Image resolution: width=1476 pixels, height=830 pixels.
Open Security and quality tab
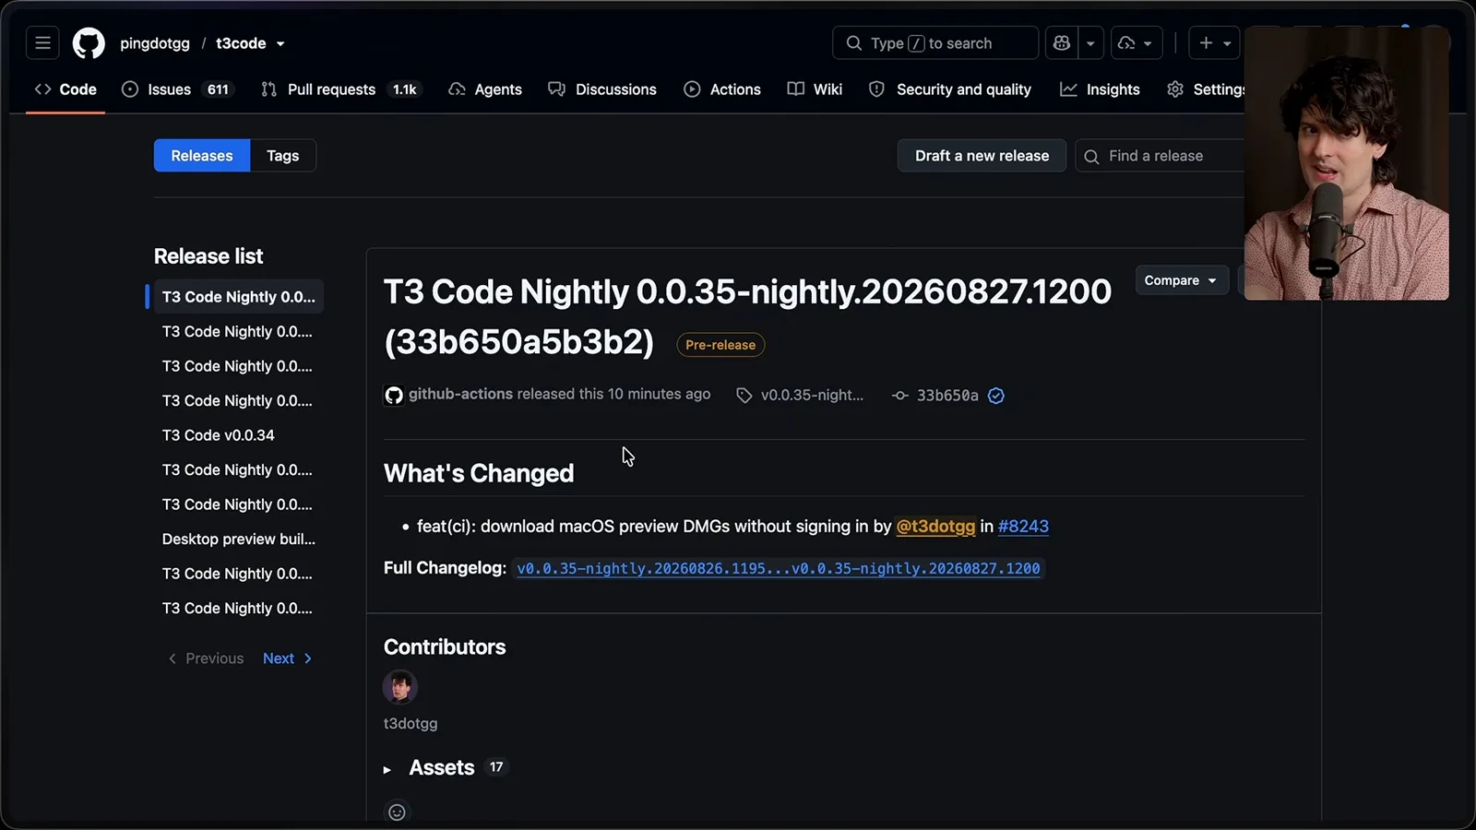click(950, 89)
